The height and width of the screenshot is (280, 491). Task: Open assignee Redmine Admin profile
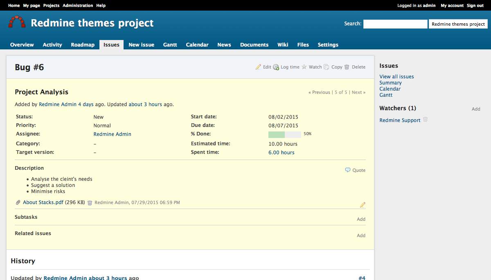coord(113,134)
